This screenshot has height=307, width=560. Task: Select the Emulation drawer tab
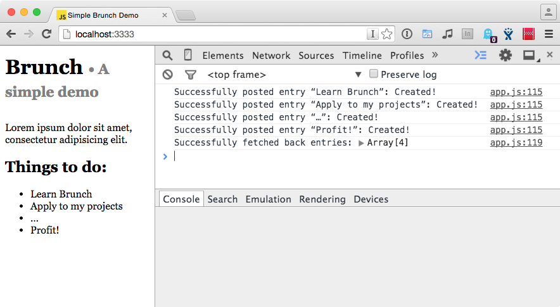pos(268,199)
